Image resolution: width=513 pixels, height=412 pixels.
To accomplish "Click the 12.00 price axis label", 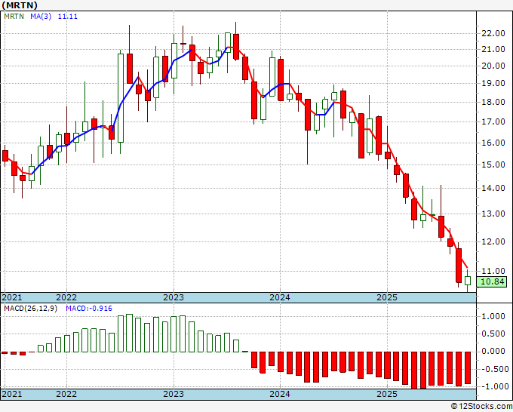I will click(x=493, y=241).
